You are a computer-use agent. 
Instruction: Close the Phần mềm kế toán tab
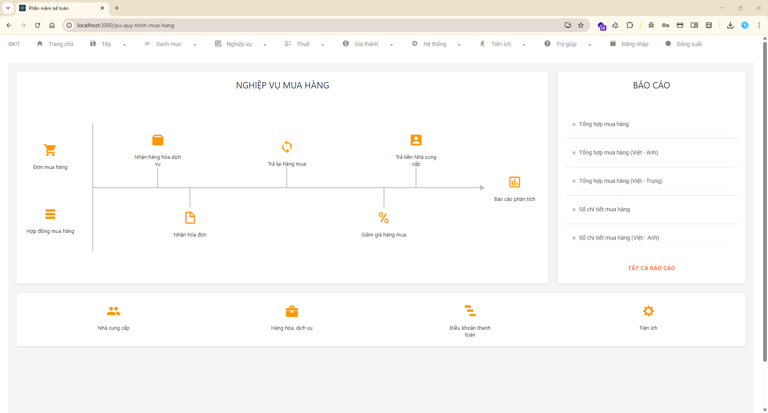pyautogui.click(x=102, y=8)
